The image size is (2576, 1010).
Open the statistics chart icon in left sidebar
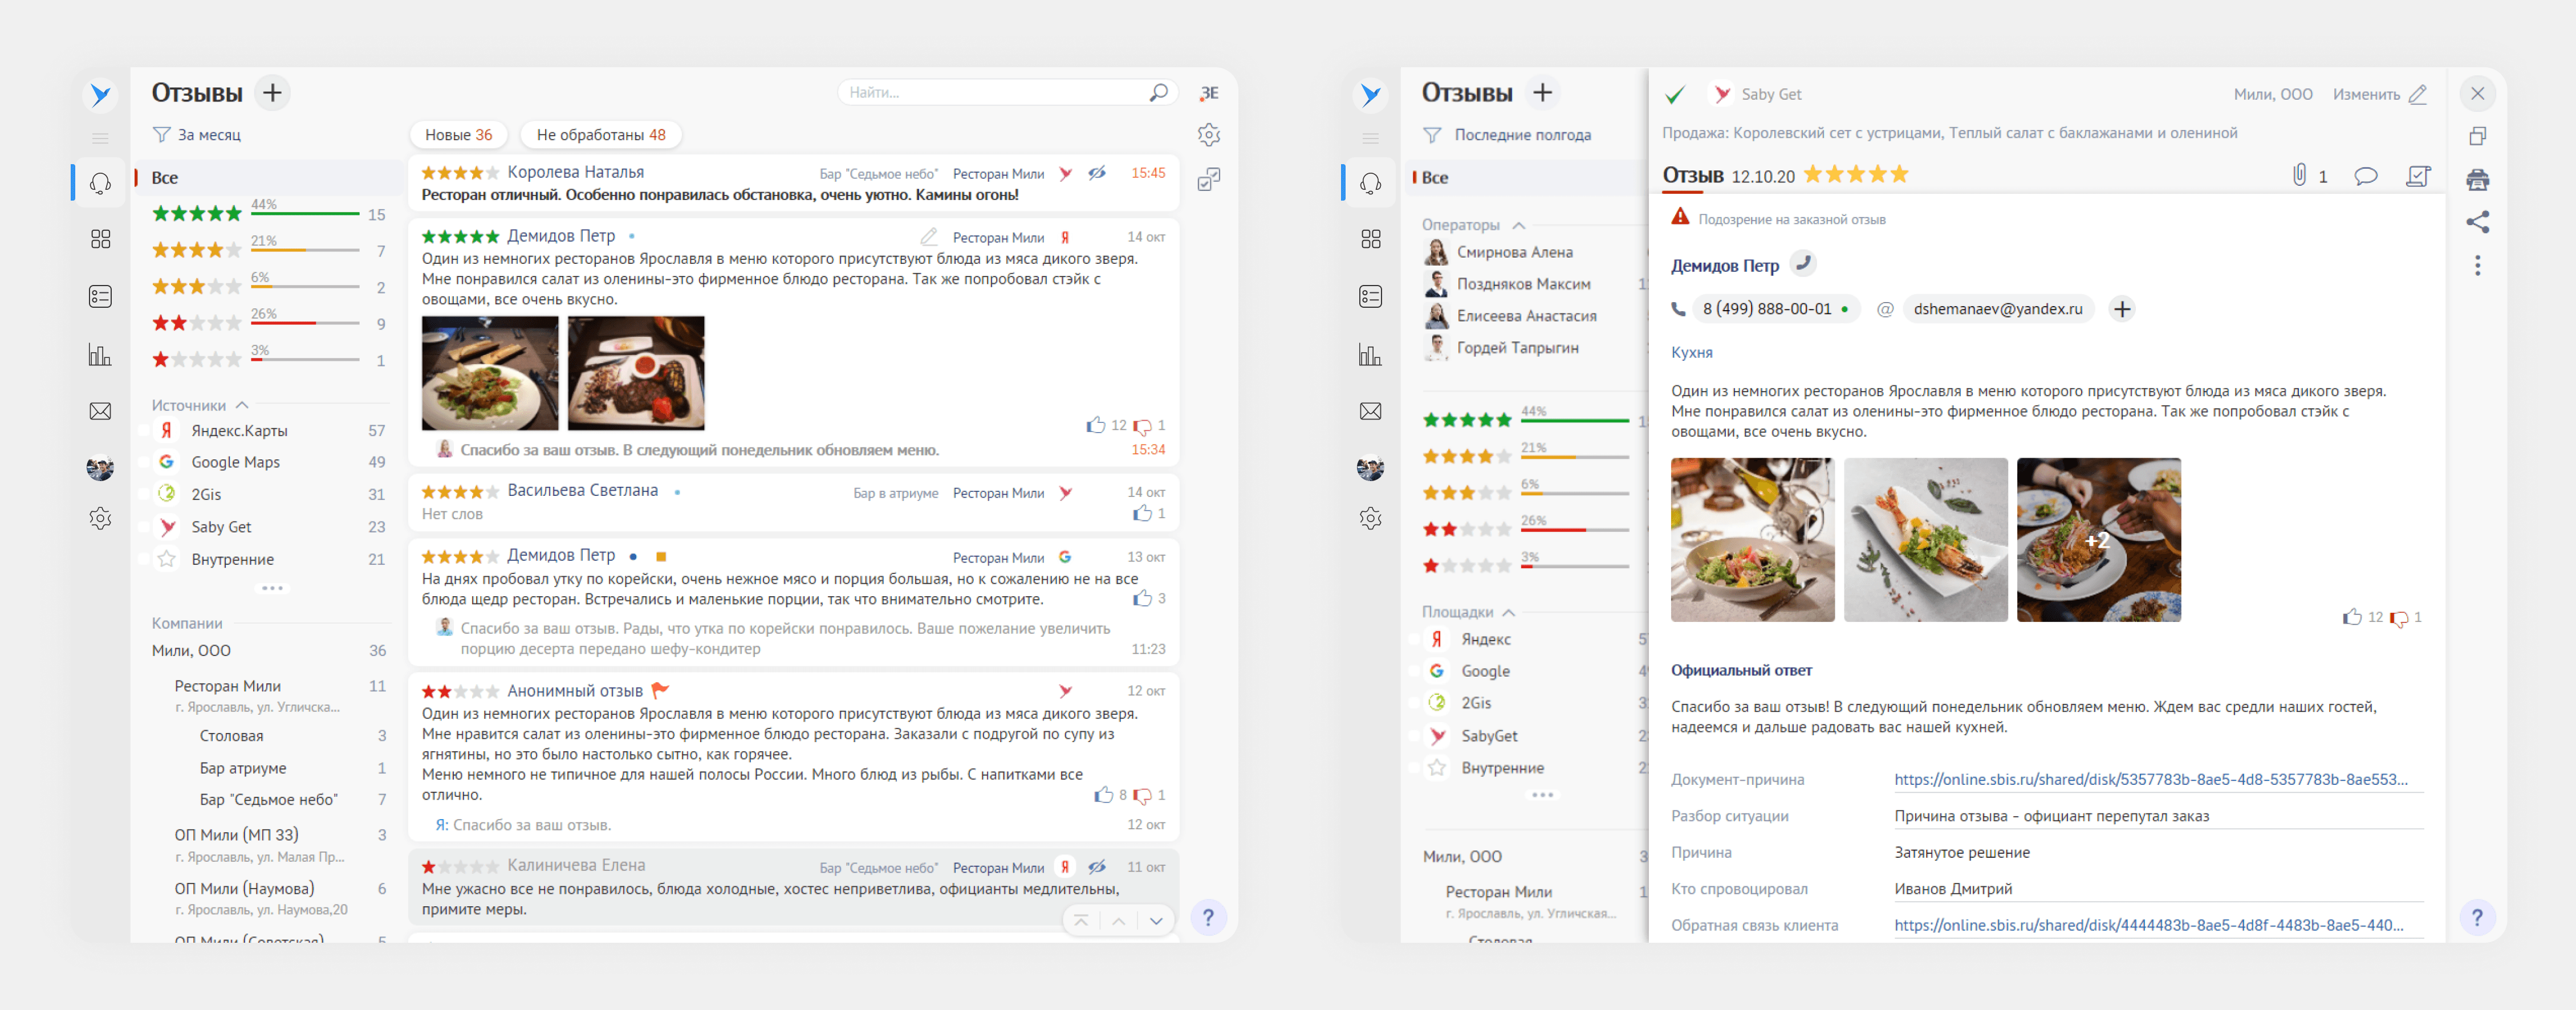pyautogui.click(x=100, y=355)
